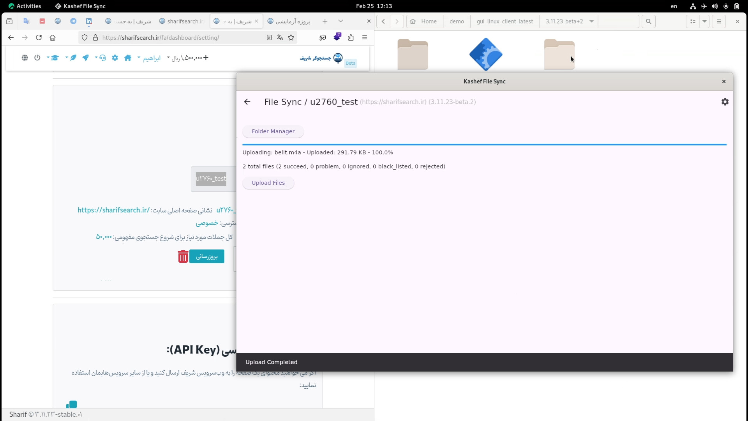Click the blue settings cog in navbar
The width and height of the screenshot is (748, 421).
click(x=115, y=58)
